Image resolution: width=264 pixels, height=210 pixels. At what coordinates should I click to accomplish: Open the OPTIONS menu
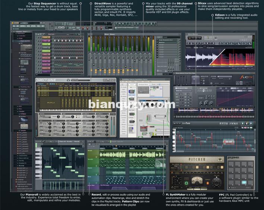click(x=33, y=26)
